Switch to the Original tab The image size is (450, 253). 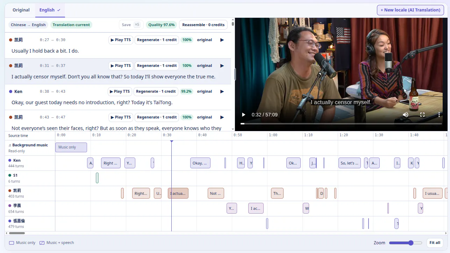(x=21, y=10)
